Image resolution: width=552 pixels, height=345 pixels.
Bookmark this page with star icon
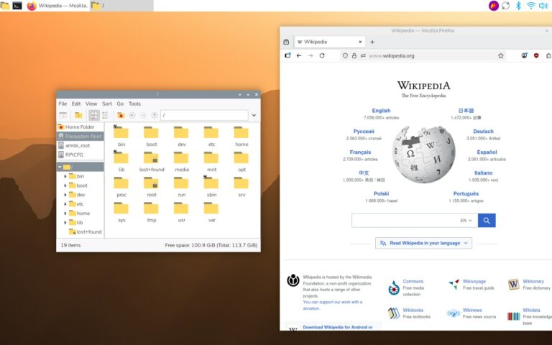pos(500,55)
